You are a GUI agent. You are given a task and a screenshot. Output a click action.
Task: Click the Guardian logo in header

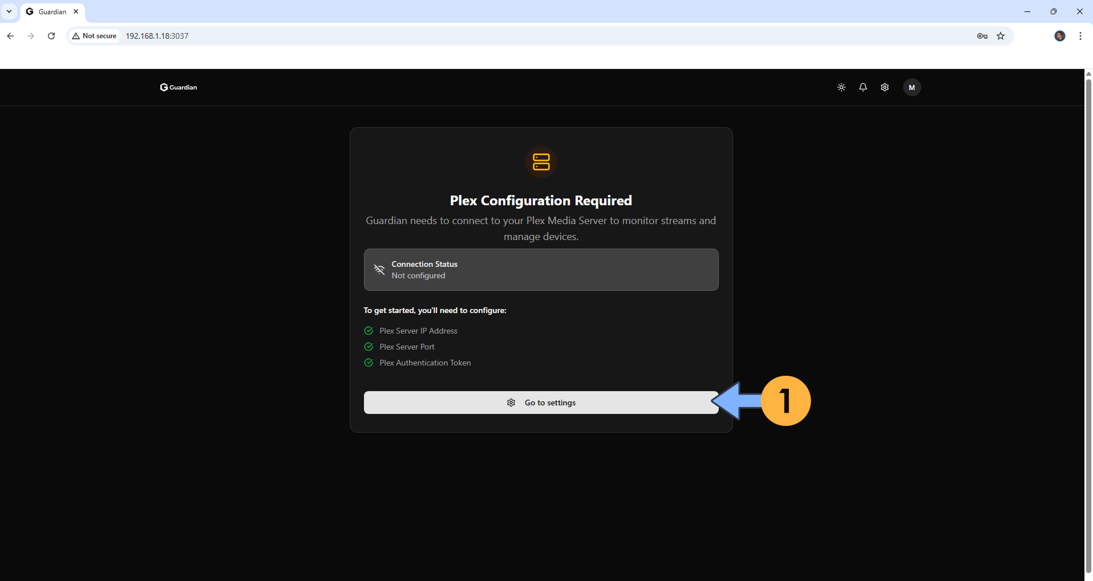179,87
